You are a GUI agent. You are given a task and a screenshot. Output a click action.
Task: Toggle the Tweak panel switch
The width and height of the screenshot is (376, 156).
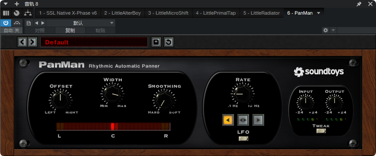pos(321,131)
